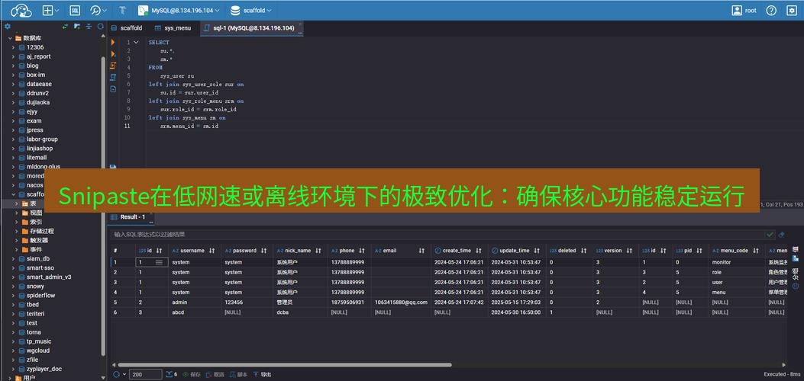Click the row count 6 indicator
Image resolution: width=804 pixels, height=381 pixels.
coord(171,374)
